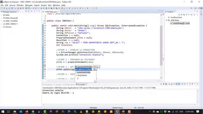Switch to the Problems tab
This screenshot has width=203, height=114.
pos(47,85)
